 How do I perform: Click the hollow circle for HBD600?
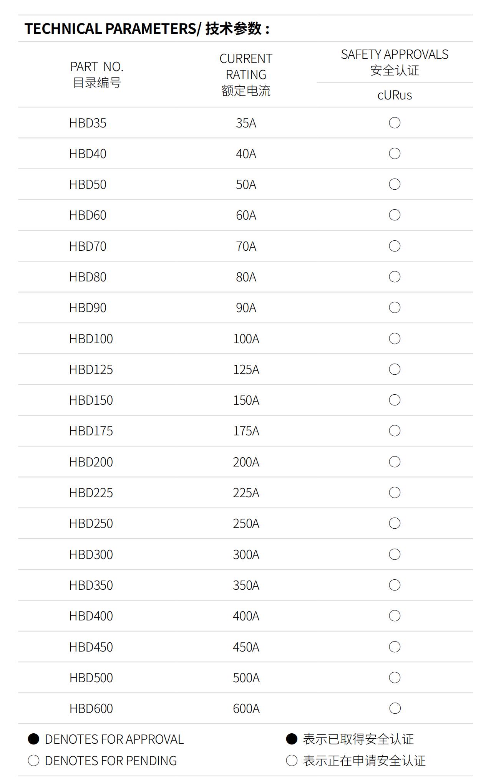tap(395, 708)
